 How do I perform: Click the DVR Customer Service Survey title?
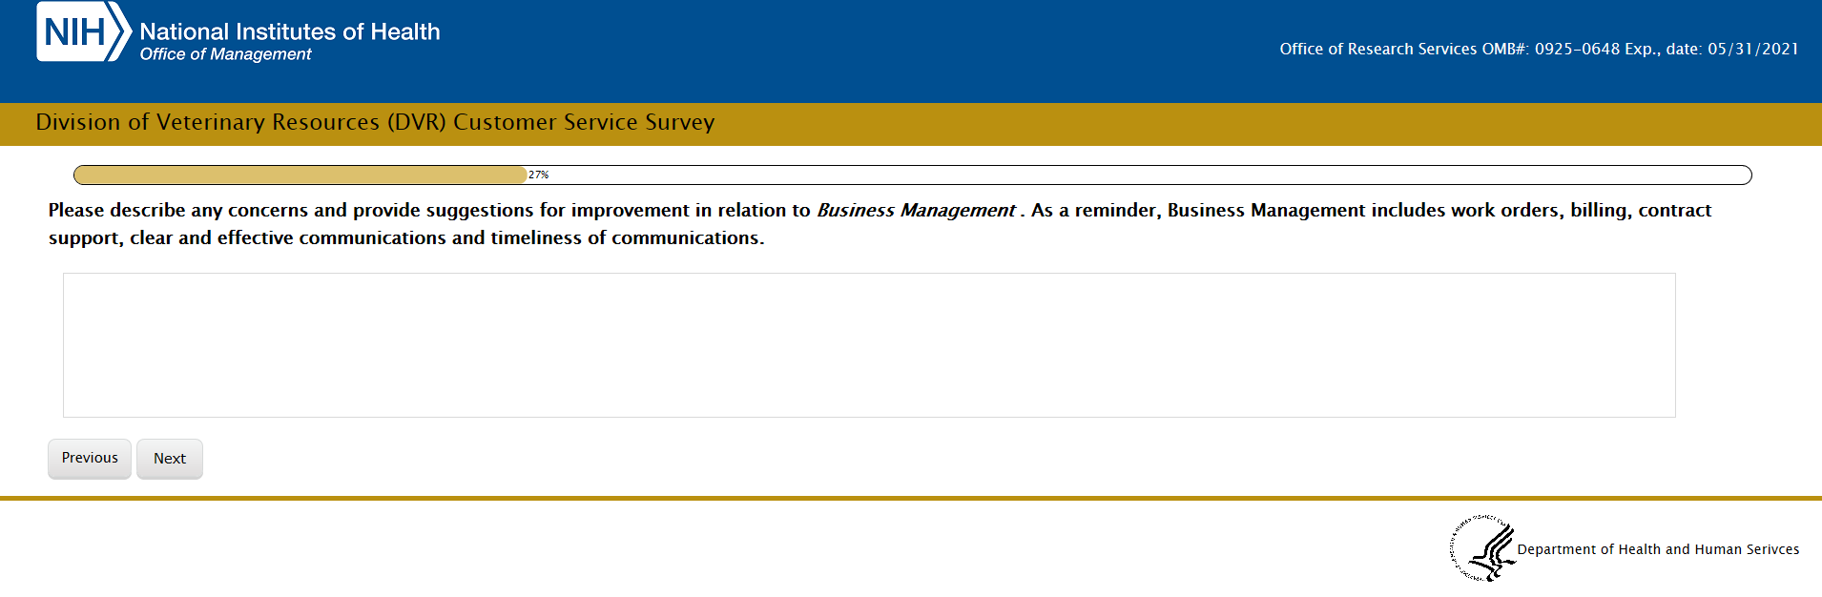point(375,122)
